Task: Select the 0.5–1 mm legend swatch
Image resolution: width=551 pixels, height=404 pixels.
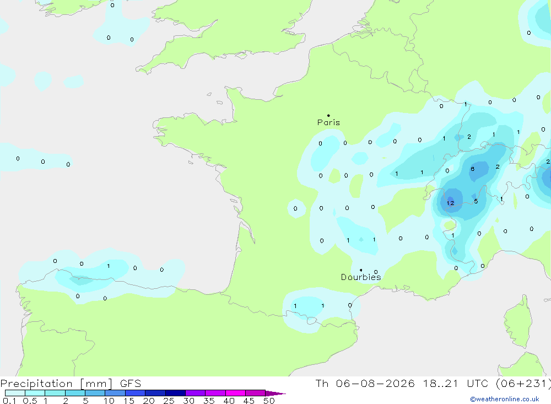Action: (35, 393)
